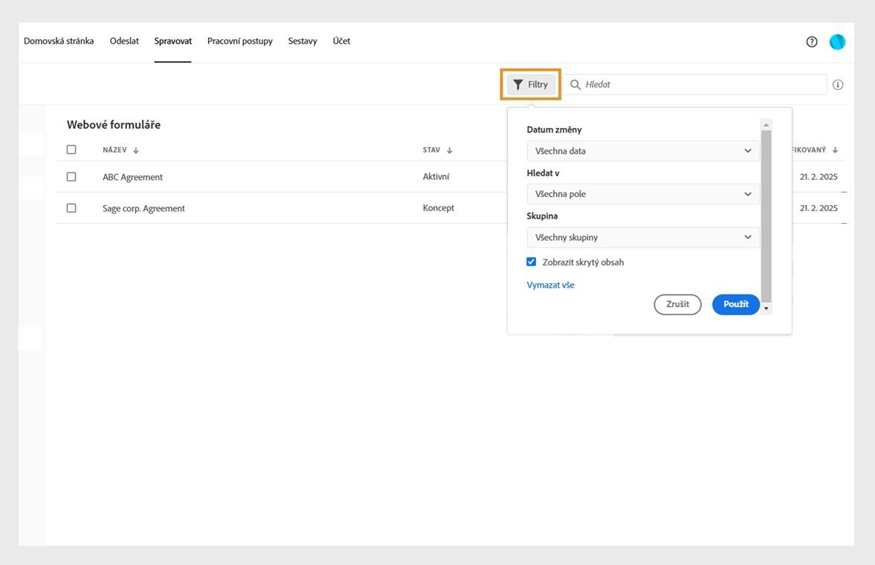This screenshot has height=565, width=875.
Task: Sort by Stav column arrow
Action: pos(450,150)
